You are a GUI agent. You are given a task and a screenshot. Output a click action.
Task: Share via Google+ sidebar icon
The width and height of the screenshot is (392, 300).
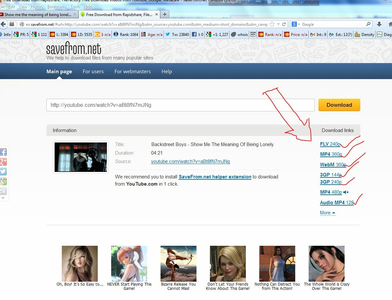(x=4, y=162)
